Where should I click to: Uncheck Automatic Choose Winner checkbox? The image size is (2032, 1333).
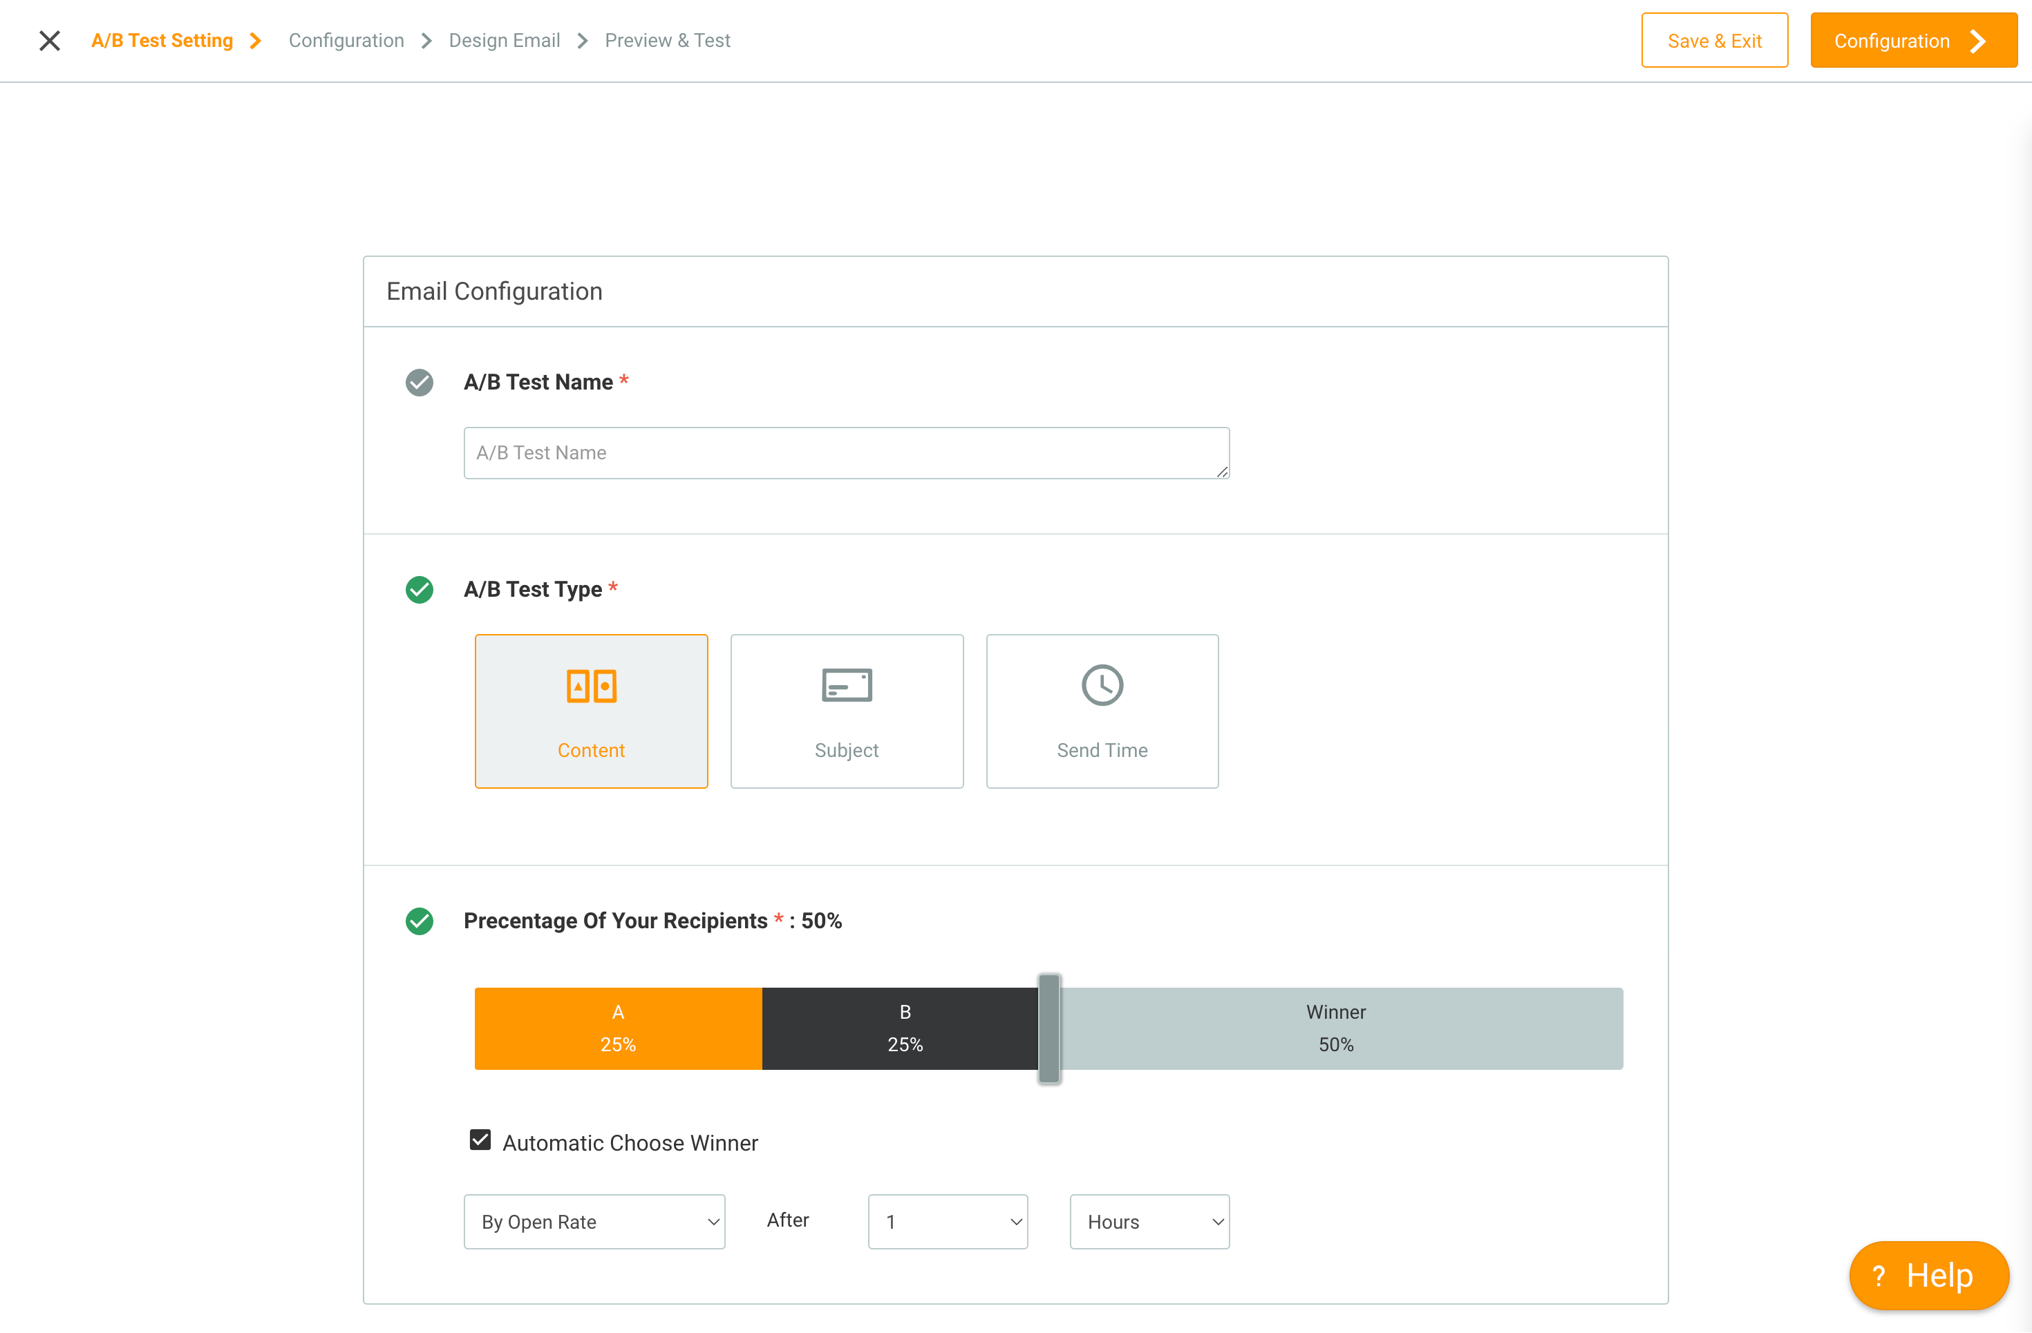coord(480,1140)
